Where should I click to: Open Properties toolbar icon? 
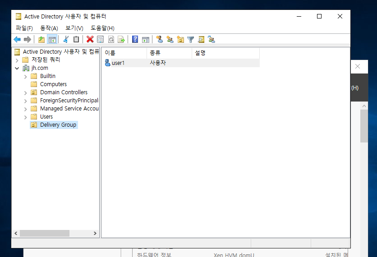click(x=100, y=39)
